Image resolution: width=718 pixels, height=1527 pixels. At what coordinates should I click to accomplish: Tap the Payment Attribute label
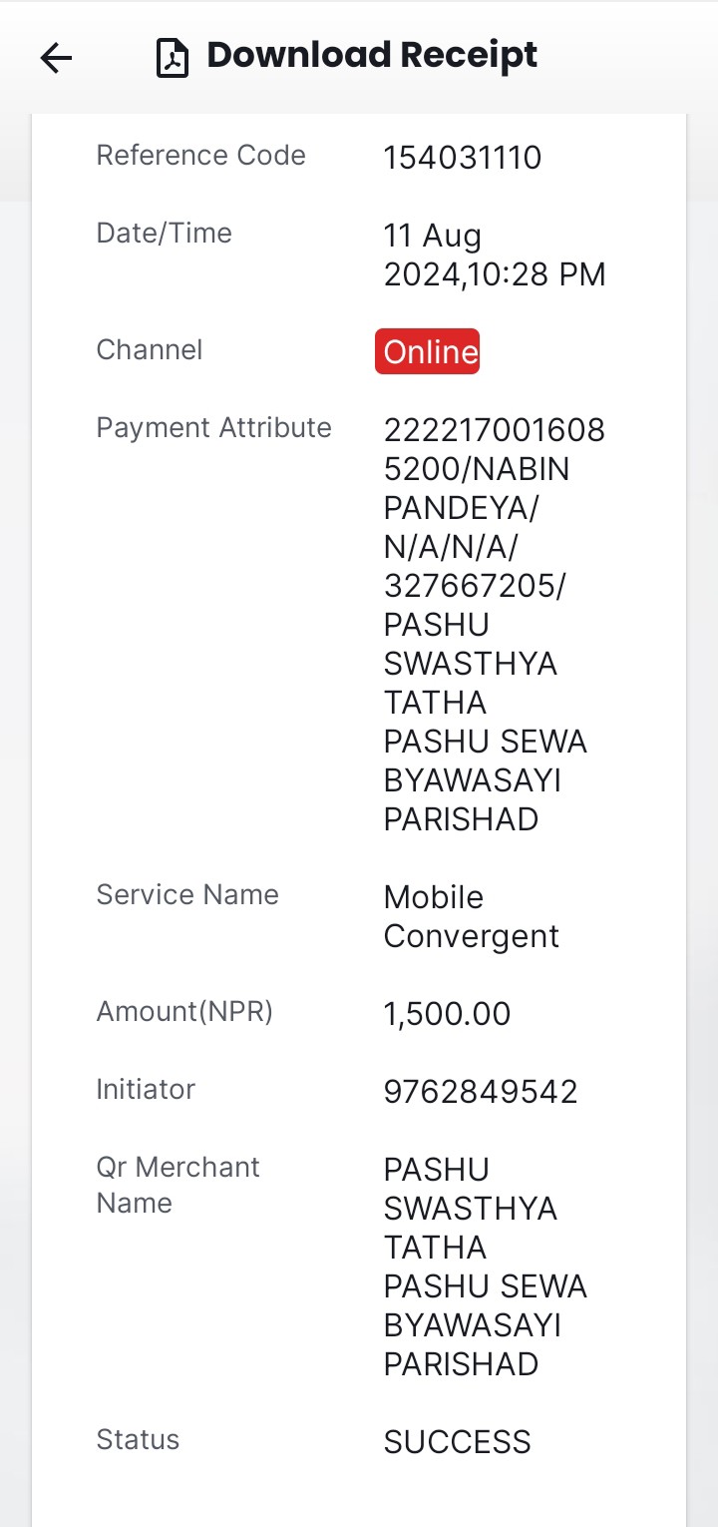[213, 428]
